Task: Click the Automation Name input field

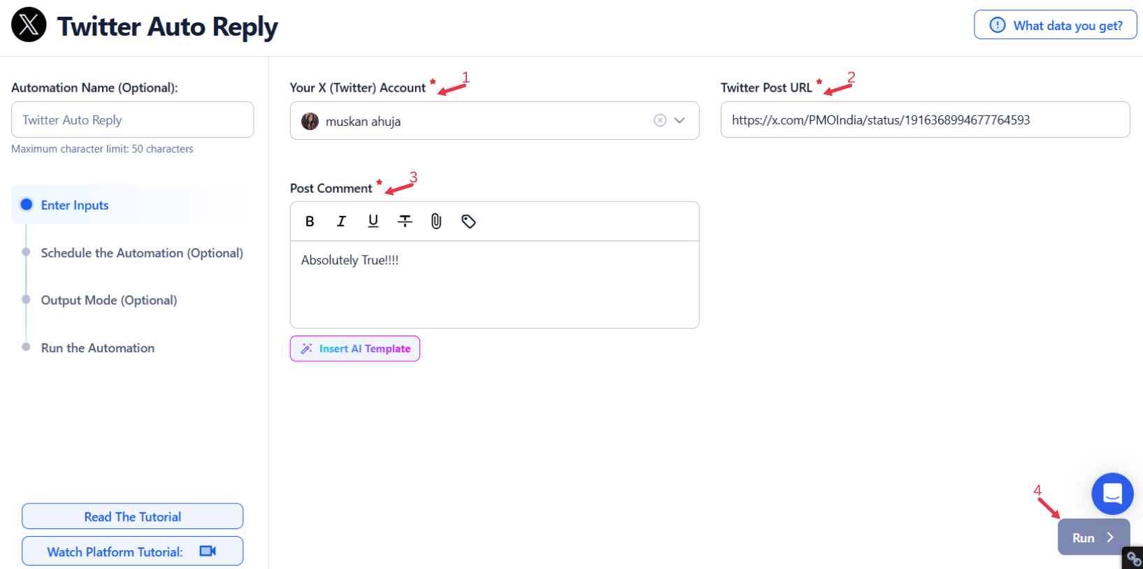Action: click(133, 120)
